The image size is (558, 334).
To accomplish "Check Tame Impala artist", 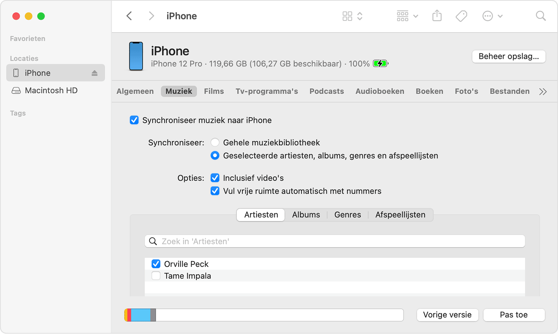I will click(156, 276).
